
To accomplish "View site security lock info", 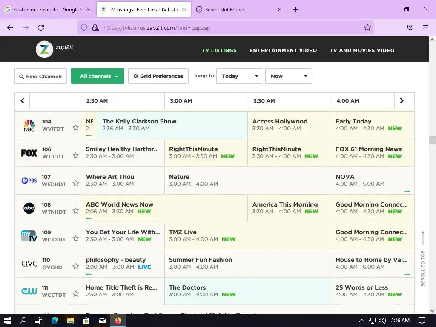I will [x=95, y=27].
